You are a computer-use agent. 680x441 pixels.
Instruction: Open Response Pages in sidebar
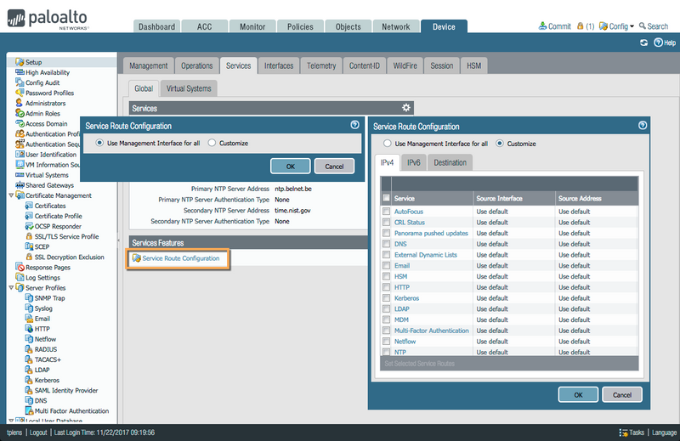pos(48,268)
